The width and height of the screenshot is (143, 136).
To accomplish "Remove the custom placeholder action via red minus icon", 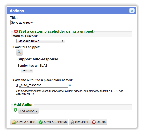I will tap(16, 31).
